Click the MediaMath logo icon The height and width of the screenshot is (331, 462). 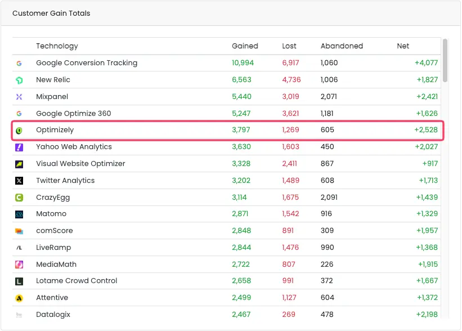click(x=19, y=265)
